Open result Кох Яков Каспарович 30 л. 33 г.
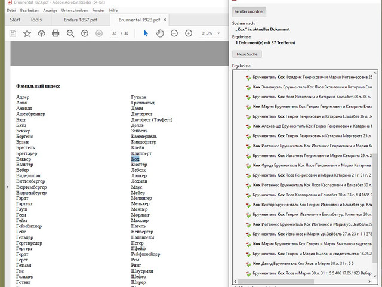Image resolution: width=382 pixels, height=287 pixels. (312, 195)
